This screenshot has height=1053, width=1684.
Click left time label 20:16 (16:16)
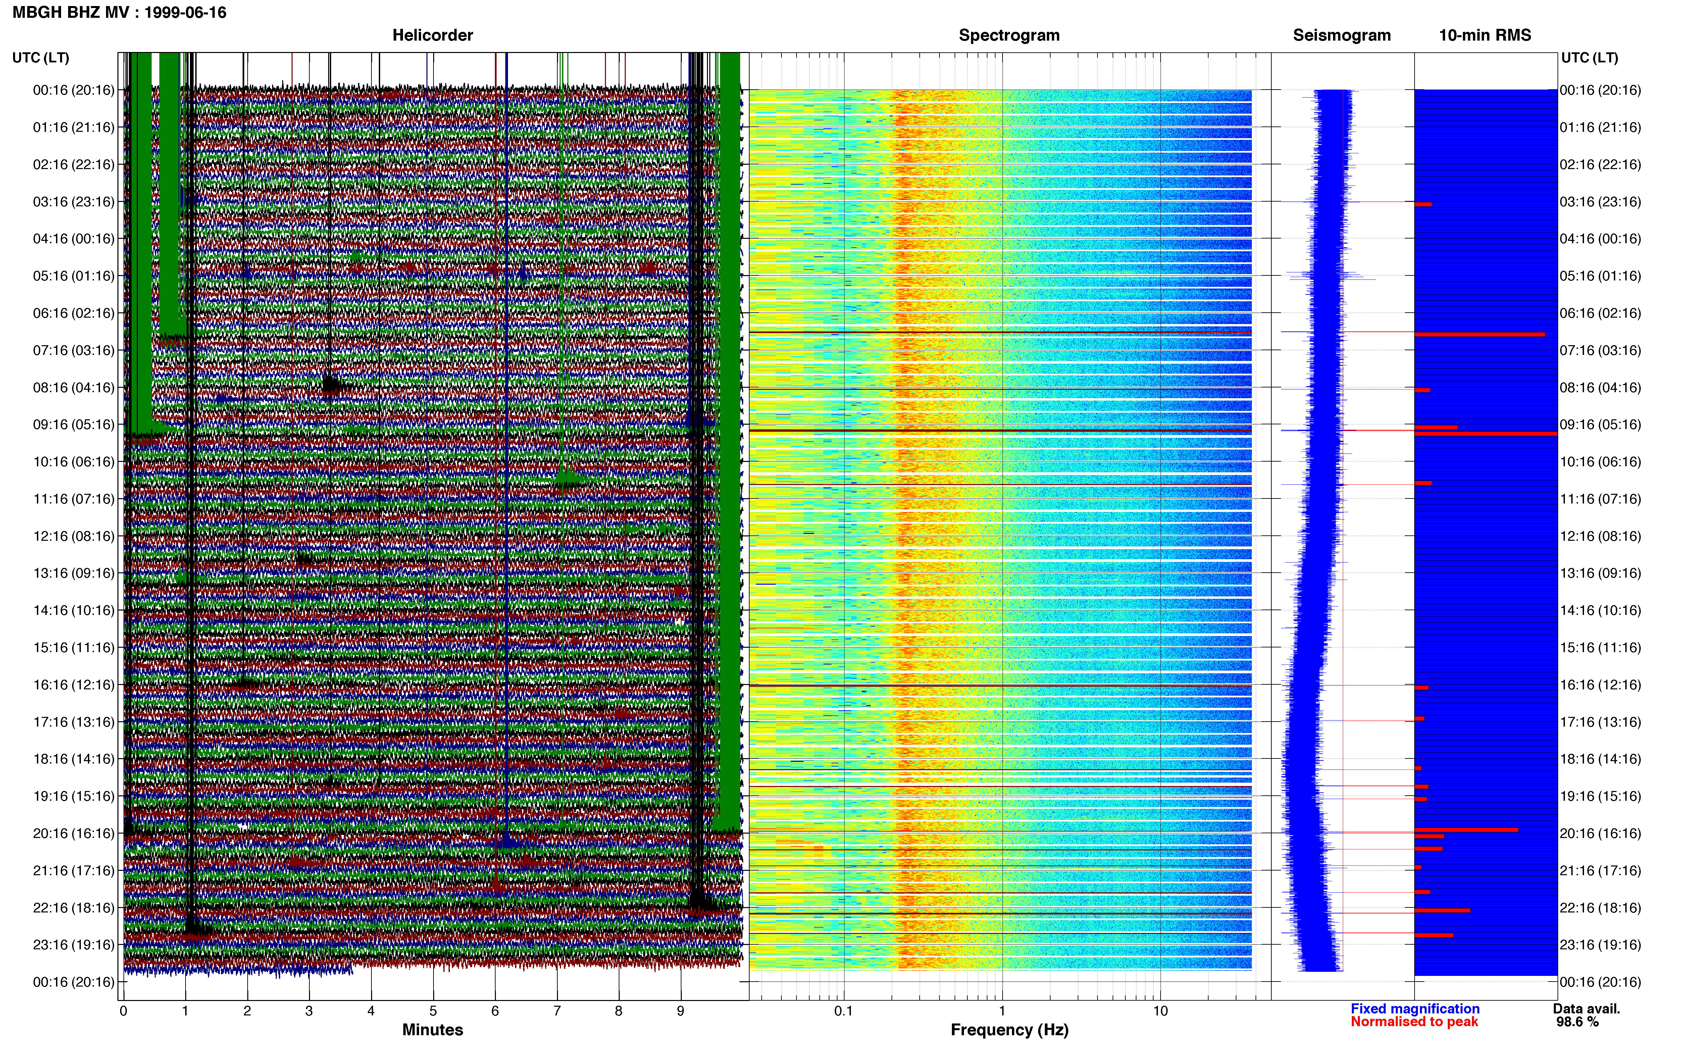coord(74,834)
